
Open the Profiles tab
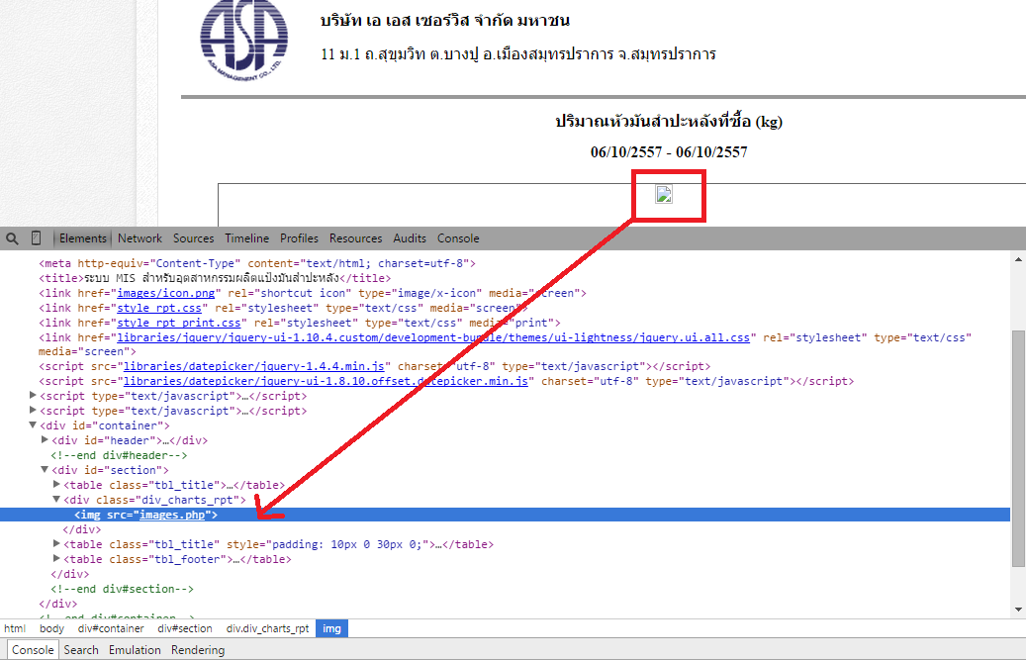(299, 238)
